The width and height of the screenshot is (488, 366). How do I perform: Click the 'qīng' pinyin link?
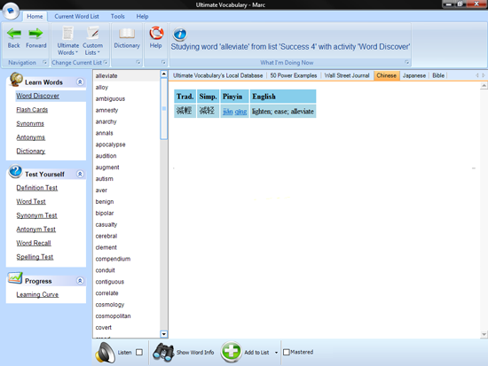click(240, 112)
